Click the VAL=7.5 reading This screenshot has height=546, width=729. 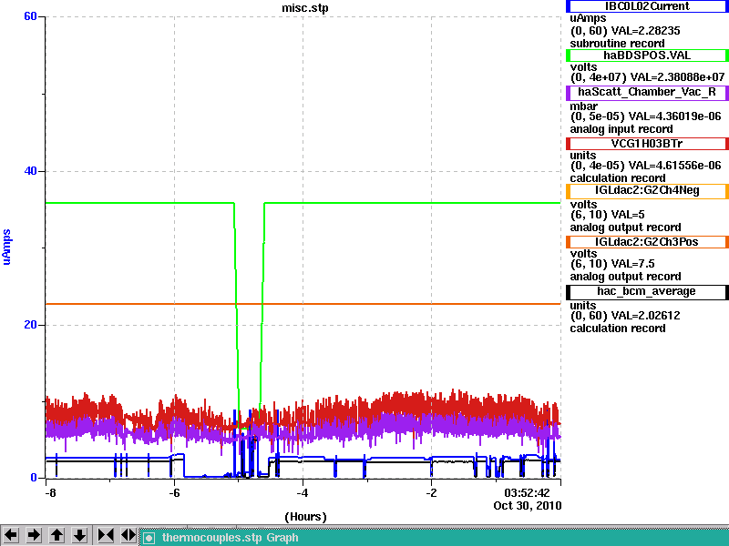[x=632, y=264]
